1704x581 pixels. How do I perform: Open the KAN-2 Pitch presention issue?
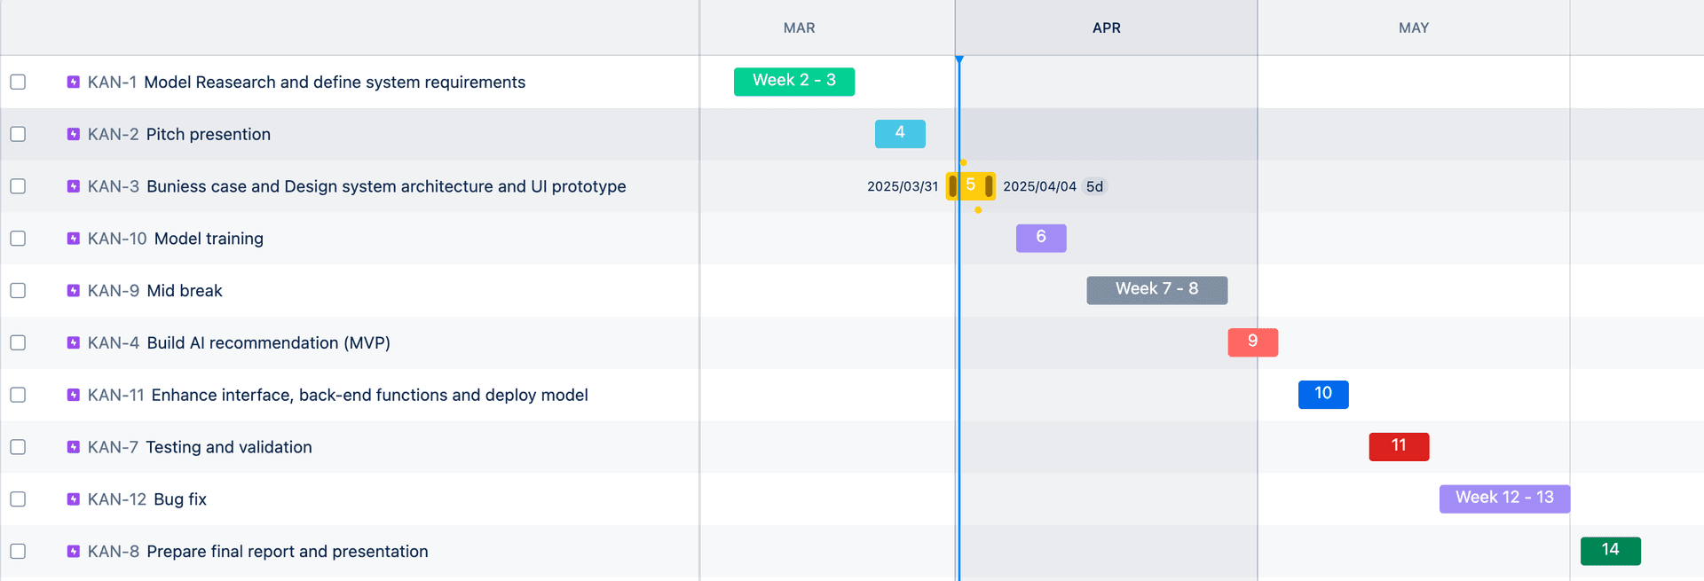pyautogui.click(x=208, y=134)
